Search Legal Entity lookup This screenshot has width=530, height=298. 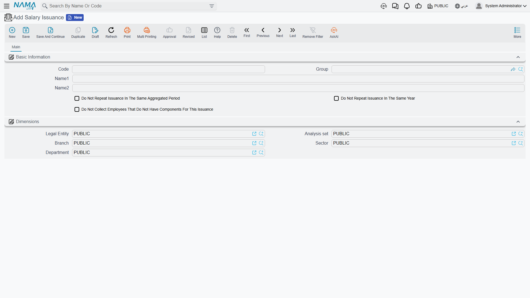pos(261,134)
